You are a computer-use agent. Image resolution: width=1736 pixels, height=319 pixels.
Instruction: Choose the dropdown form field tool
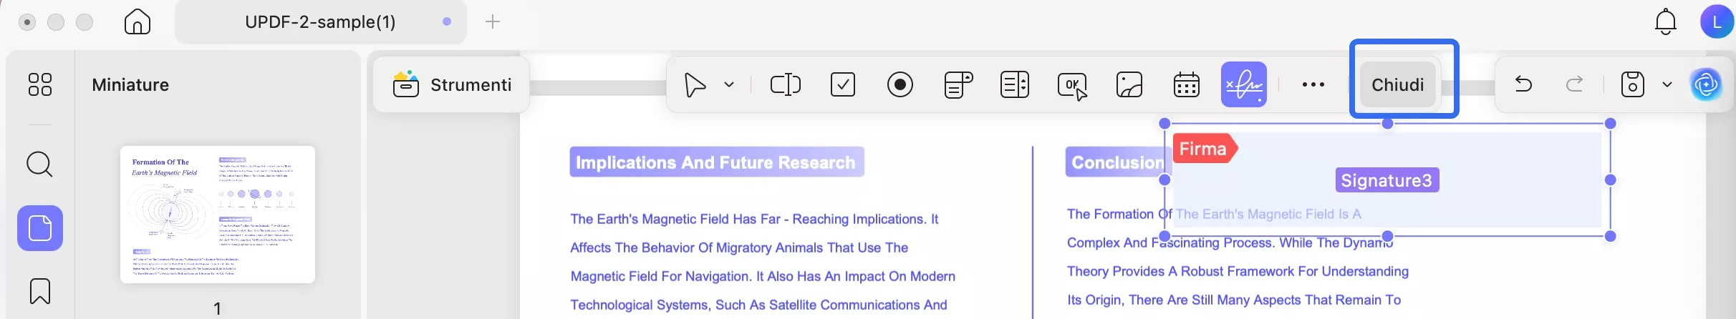pyautogui.click(x=958, y=84)
